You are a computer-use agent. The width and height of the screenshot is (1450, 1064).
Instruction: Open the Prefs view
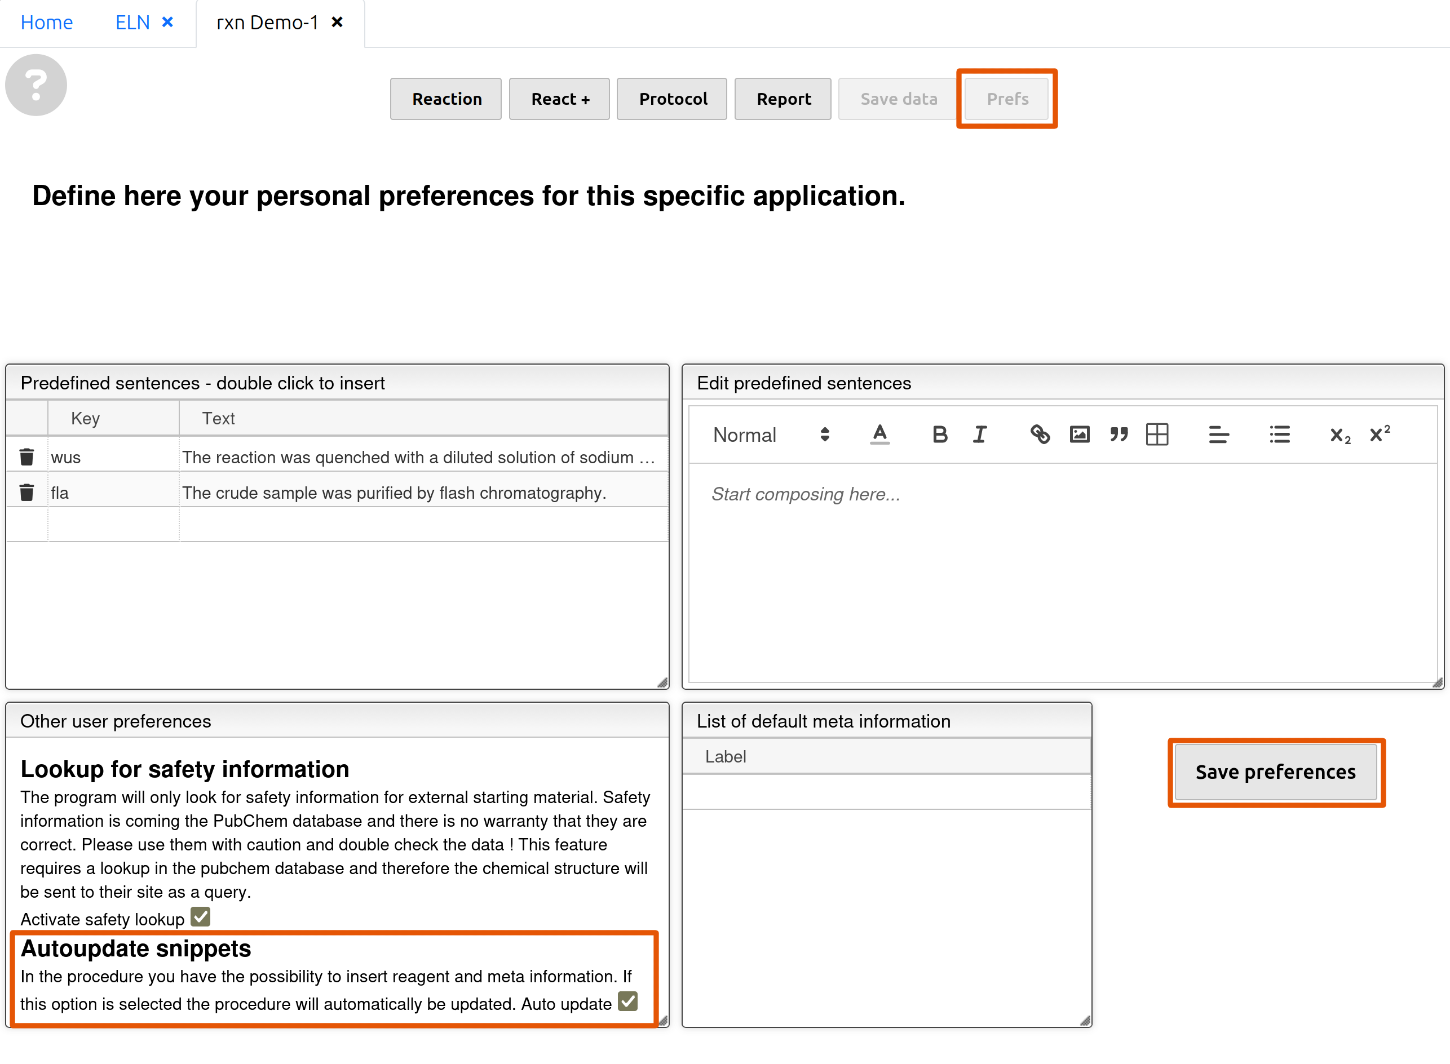click(x=1007, y=99)
